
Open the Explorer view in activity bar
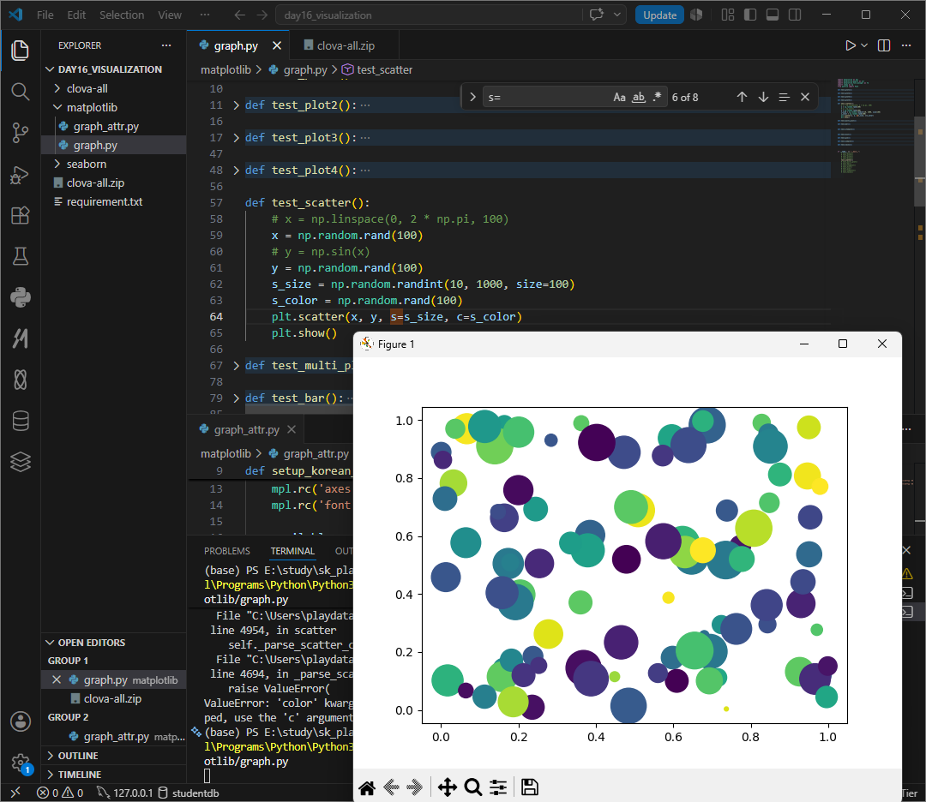(x=20, y=51)
